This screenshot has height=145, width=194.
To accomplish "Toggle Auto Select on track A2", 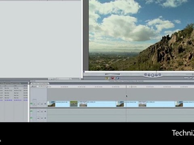I will coord(45,118).
